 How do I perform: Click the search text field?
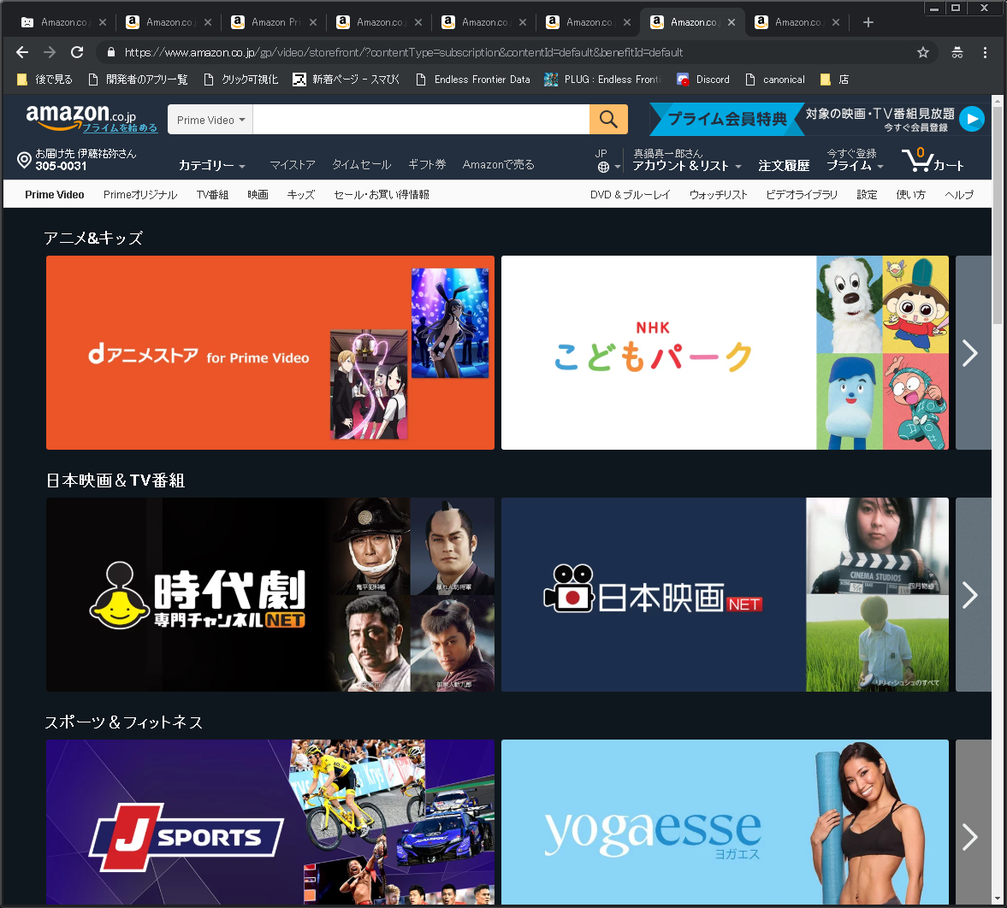(x=421, y=120)
